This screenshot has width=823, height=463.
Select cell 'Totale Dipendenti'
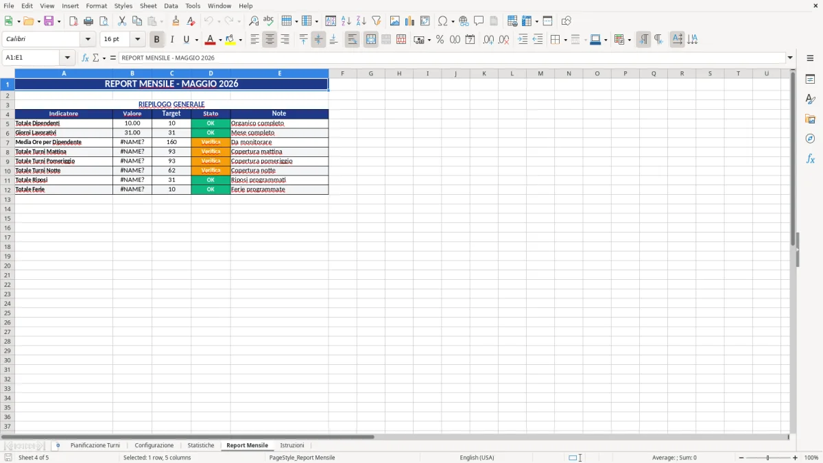tap(64, 123)
